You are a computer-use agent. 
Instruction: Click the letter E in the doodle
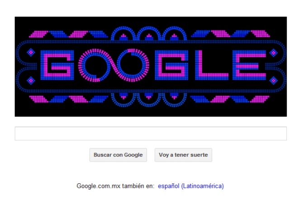click(249, 65)
